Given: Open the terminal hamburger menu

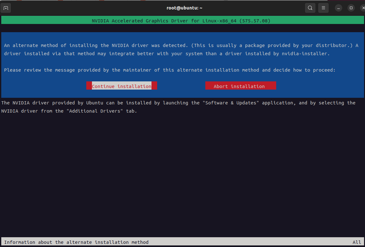Looking at the screenshot, I should point(323,8).
